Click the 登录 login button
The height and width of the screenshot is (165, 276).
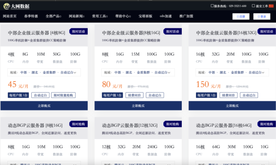click(x=262, y=16)
